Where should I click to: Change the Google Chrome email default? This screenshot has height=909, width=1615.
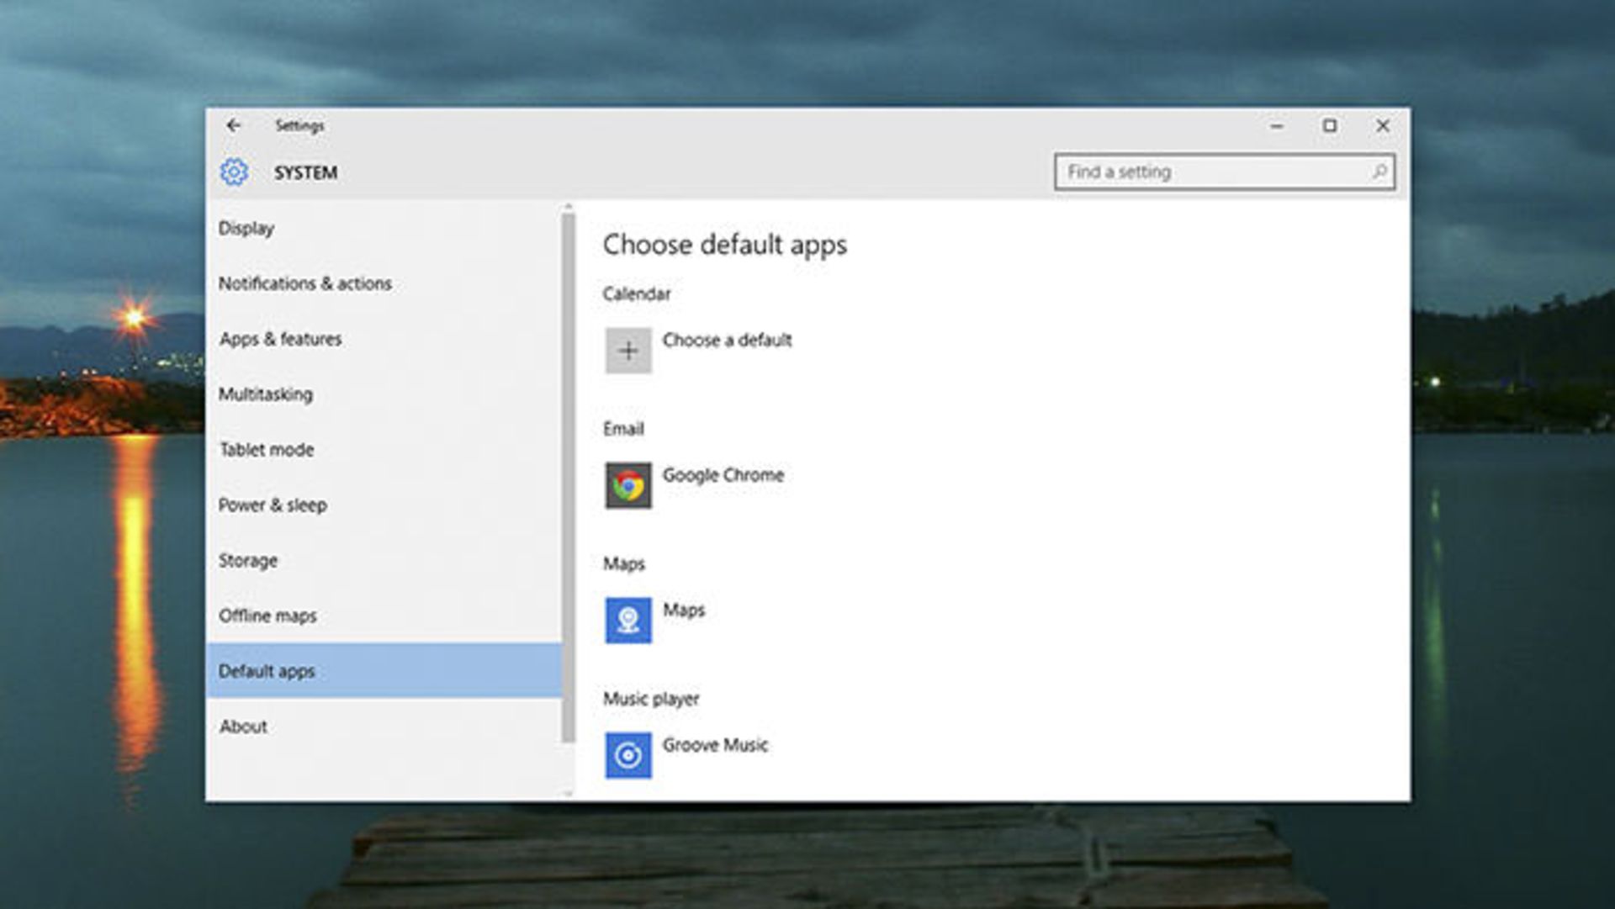(723, 474)
